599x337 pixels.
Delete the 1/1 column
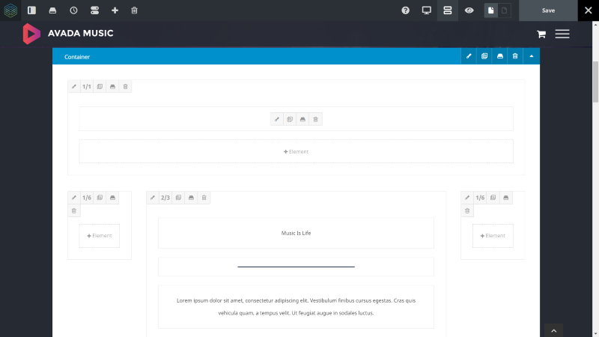point(125,87)
